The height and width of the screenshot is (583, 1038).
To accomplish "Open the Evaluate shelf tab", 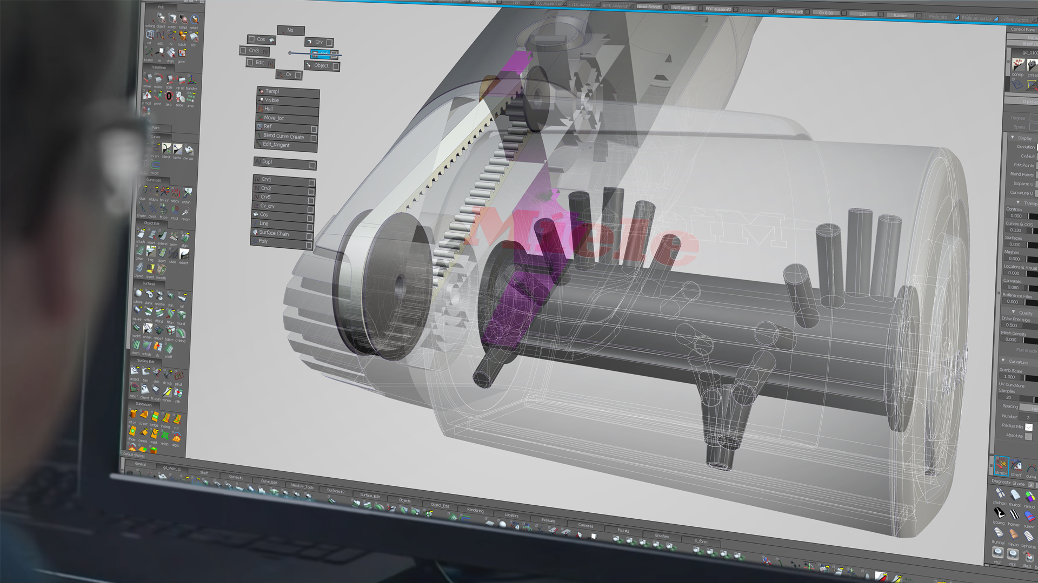I will (548, 520).
